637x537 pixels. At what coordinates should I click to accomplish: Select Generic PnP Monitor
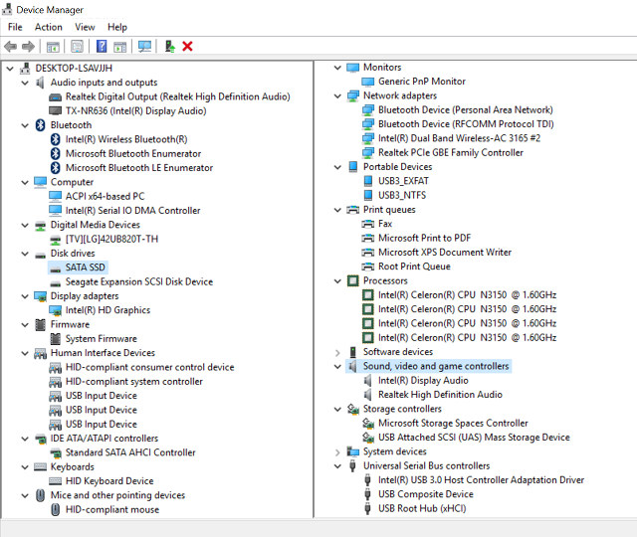pyautogui.click(x=422, y=82)
